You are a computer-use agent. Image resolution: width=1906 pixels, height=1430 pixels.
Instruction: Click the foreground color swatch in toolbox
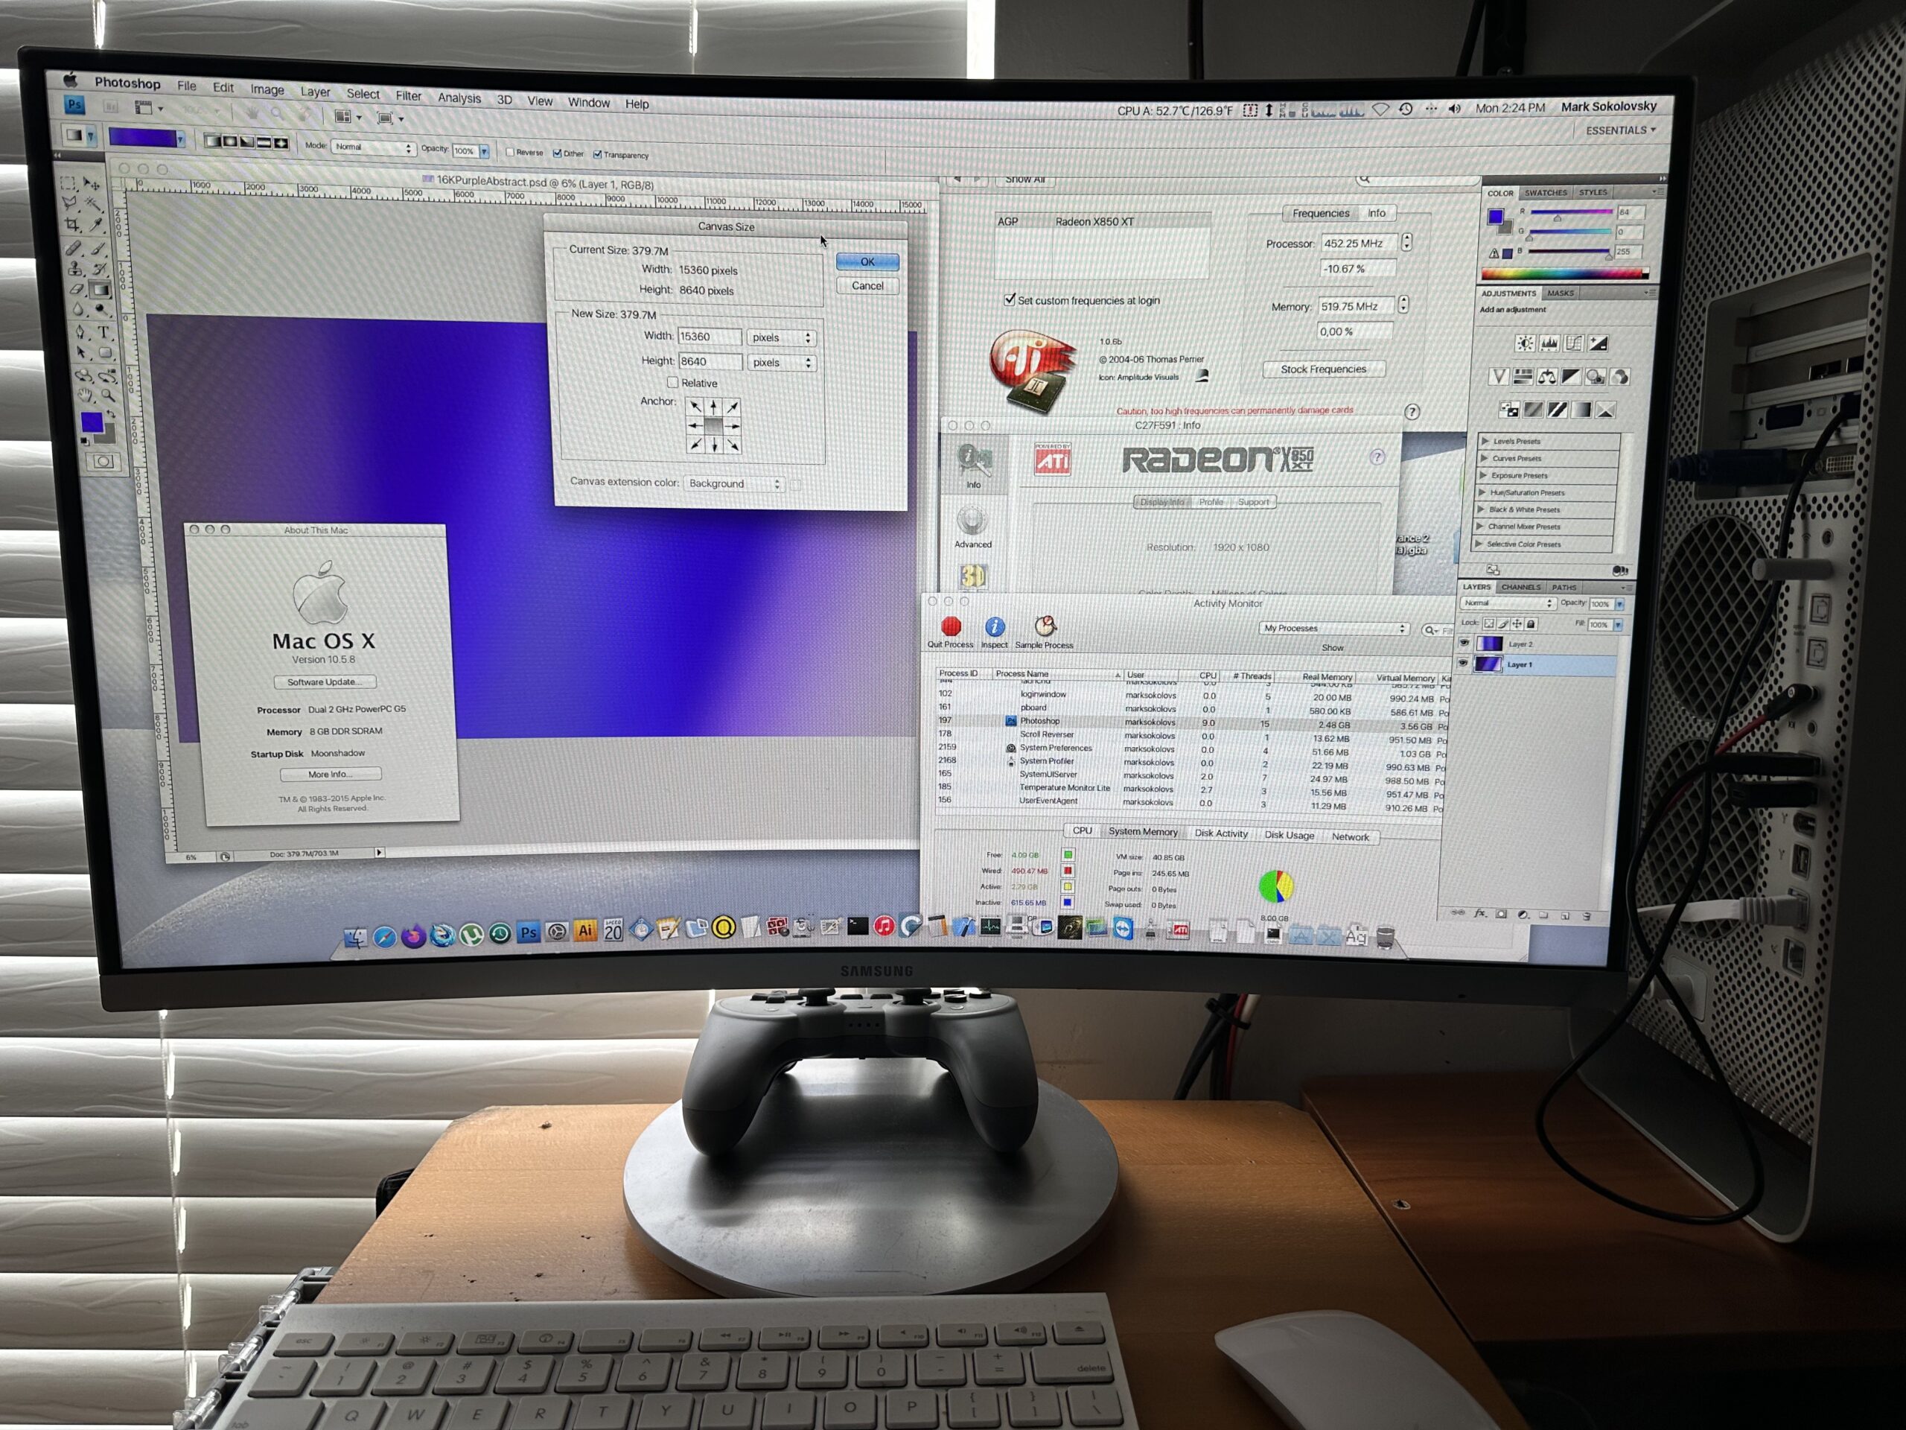click(92, 422)
